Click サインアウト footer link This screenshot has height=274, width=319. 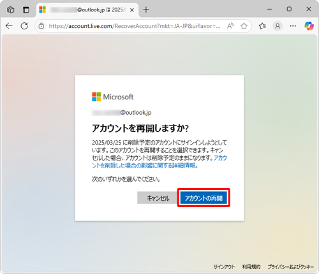[x=224, y=267]
